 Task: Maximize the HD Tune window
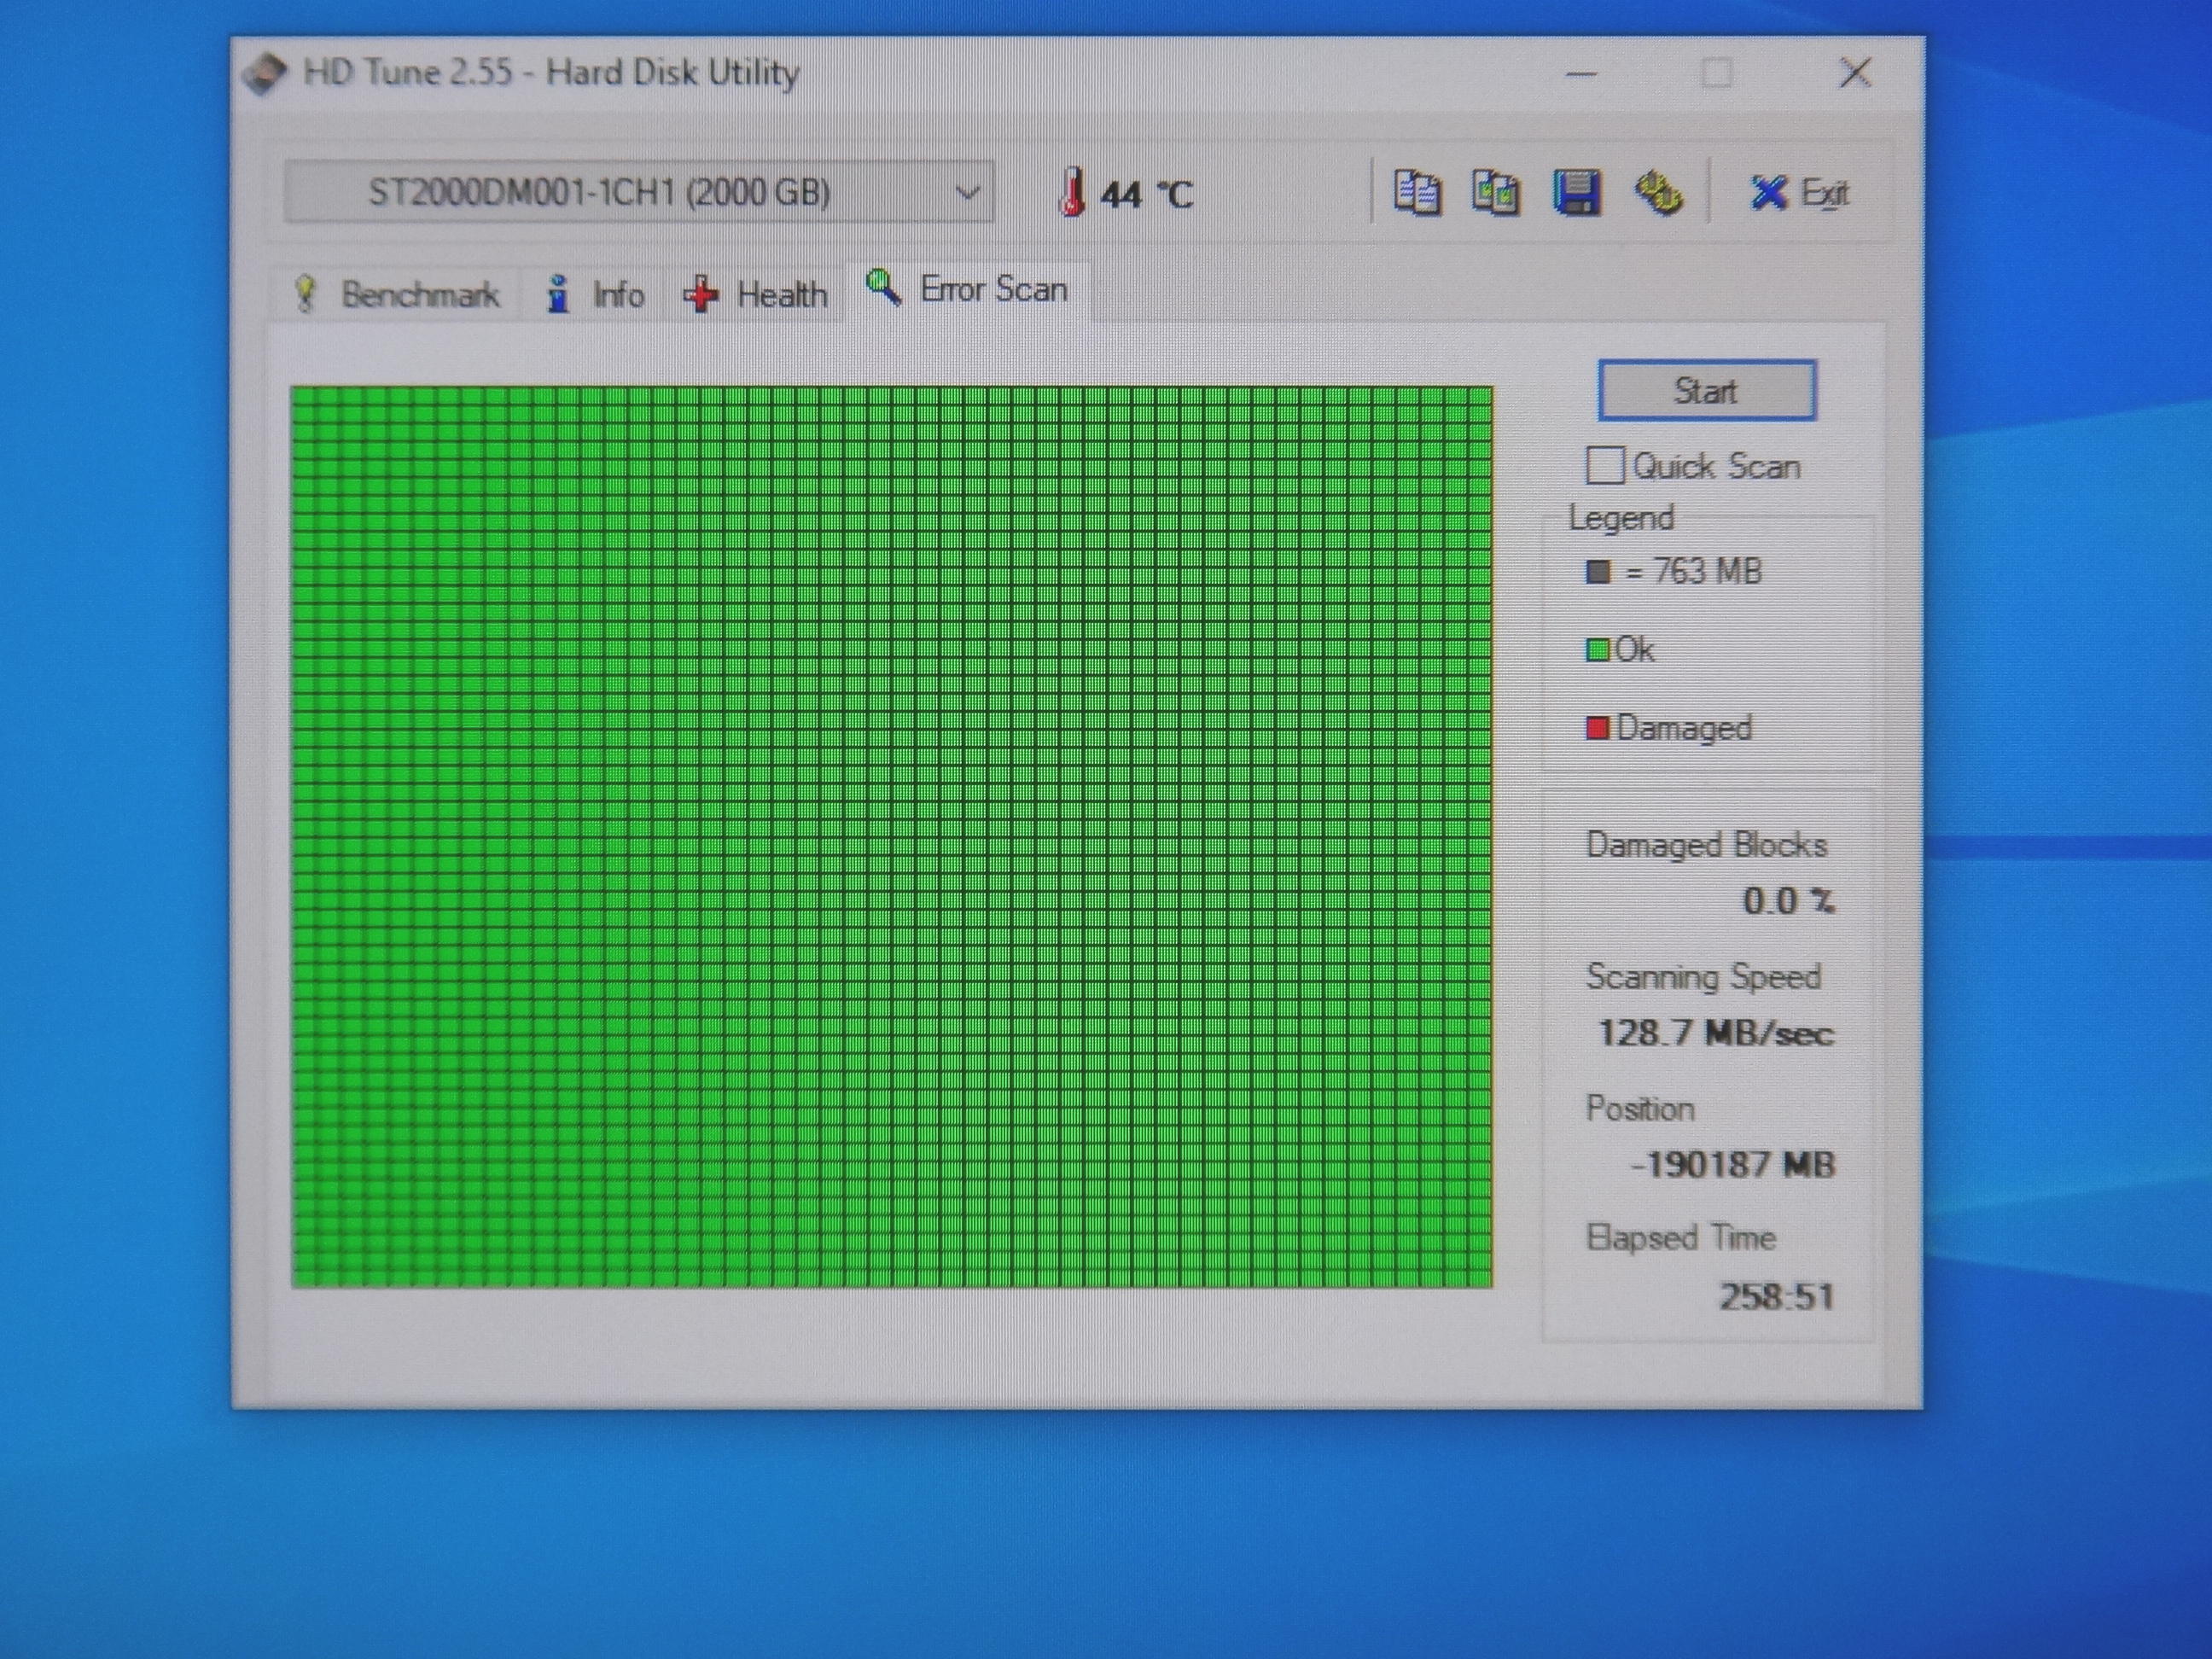coord(1717,73)
